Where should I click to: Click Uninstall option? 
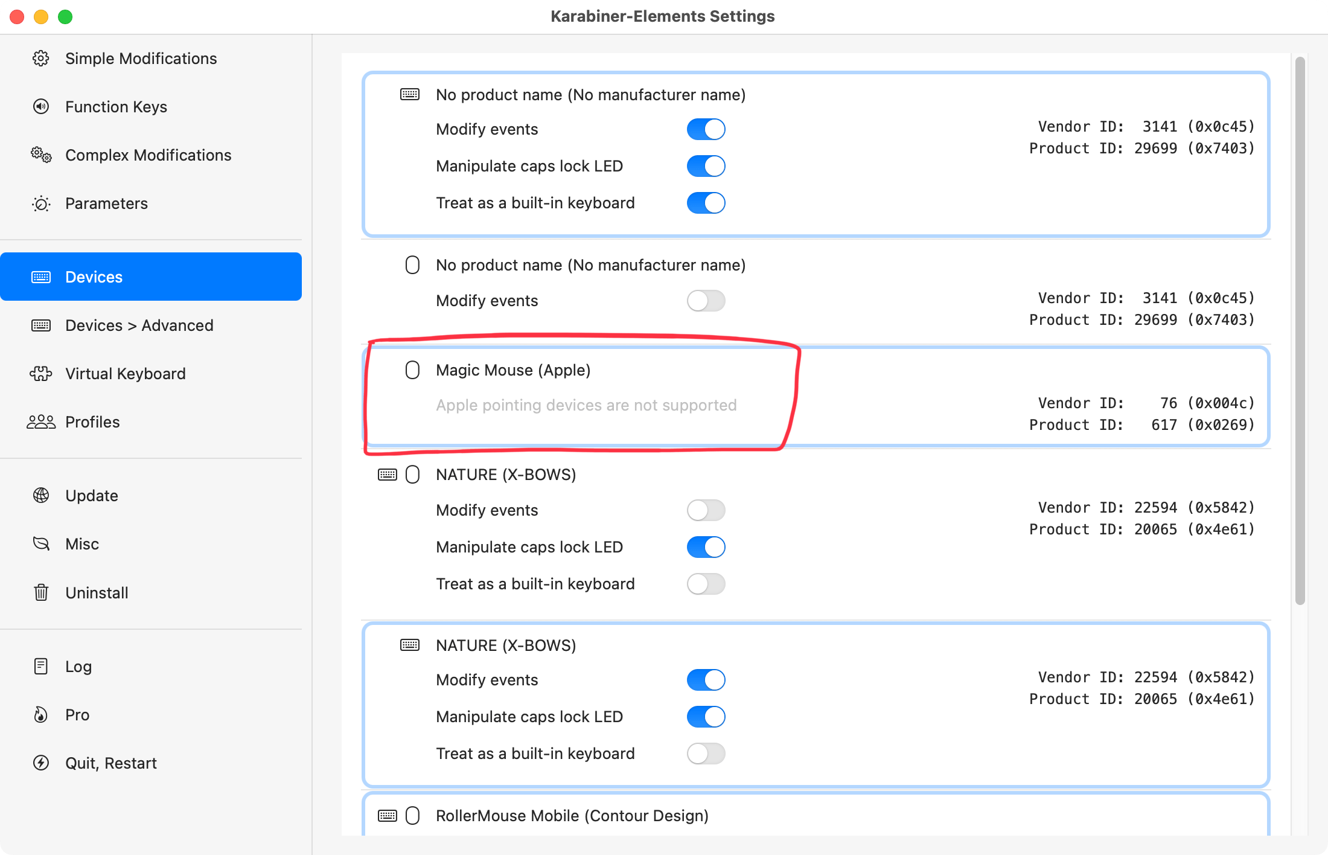pos(97,592)
